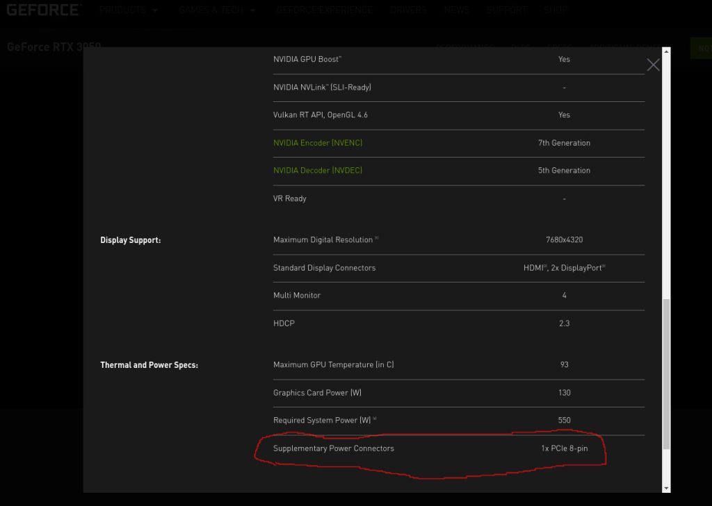Click the popup's vertical scrollbar thumb
Image resolution: width=712 pixels, height=506 pixels.
coord(666,373)
